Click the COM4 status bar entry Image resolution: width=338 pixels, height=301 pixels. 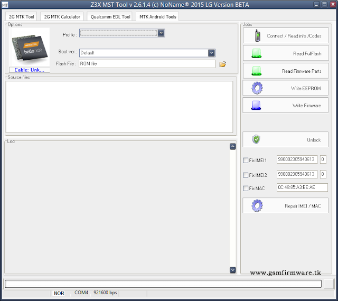tap(81, 293)
